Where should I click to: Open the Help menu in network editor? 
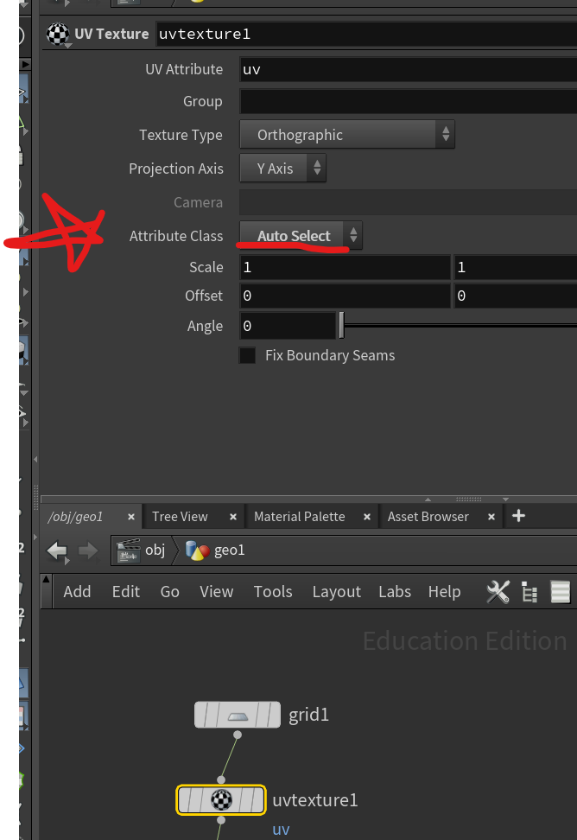(444, 592)
